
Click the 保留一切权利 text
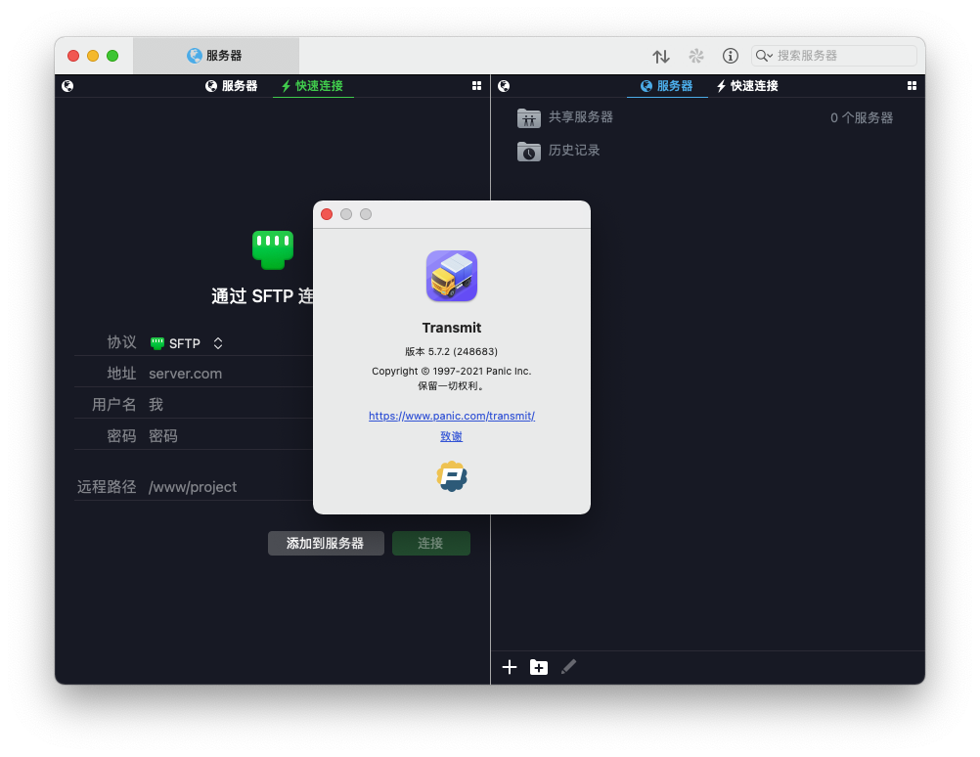(x=451, y=385)
